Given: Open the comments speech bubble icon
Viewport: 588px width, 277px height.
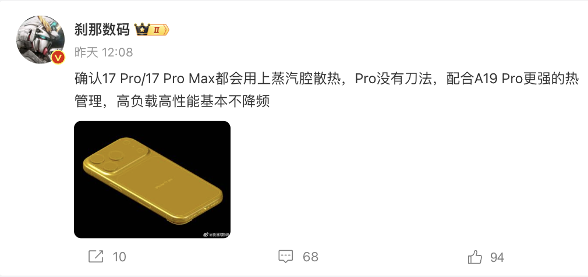Looking at the screenshot, I should pyautogui.click(x=285, y=257).
